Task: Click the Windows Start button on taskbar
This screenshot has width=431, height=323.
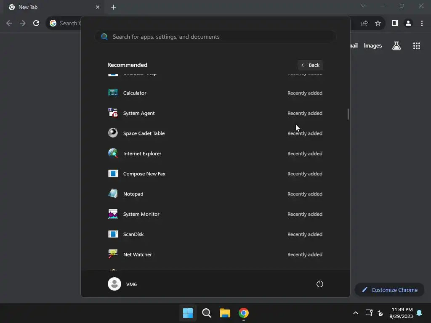Action: (188, 313)
